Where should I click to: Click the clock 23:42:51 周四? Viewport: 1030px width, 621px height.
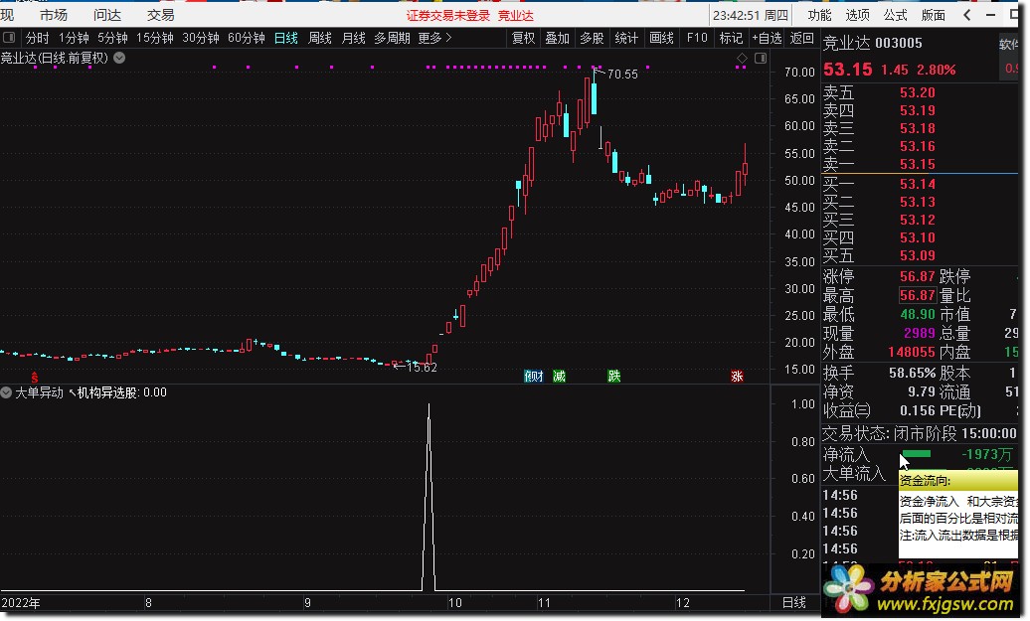(751, 15)
